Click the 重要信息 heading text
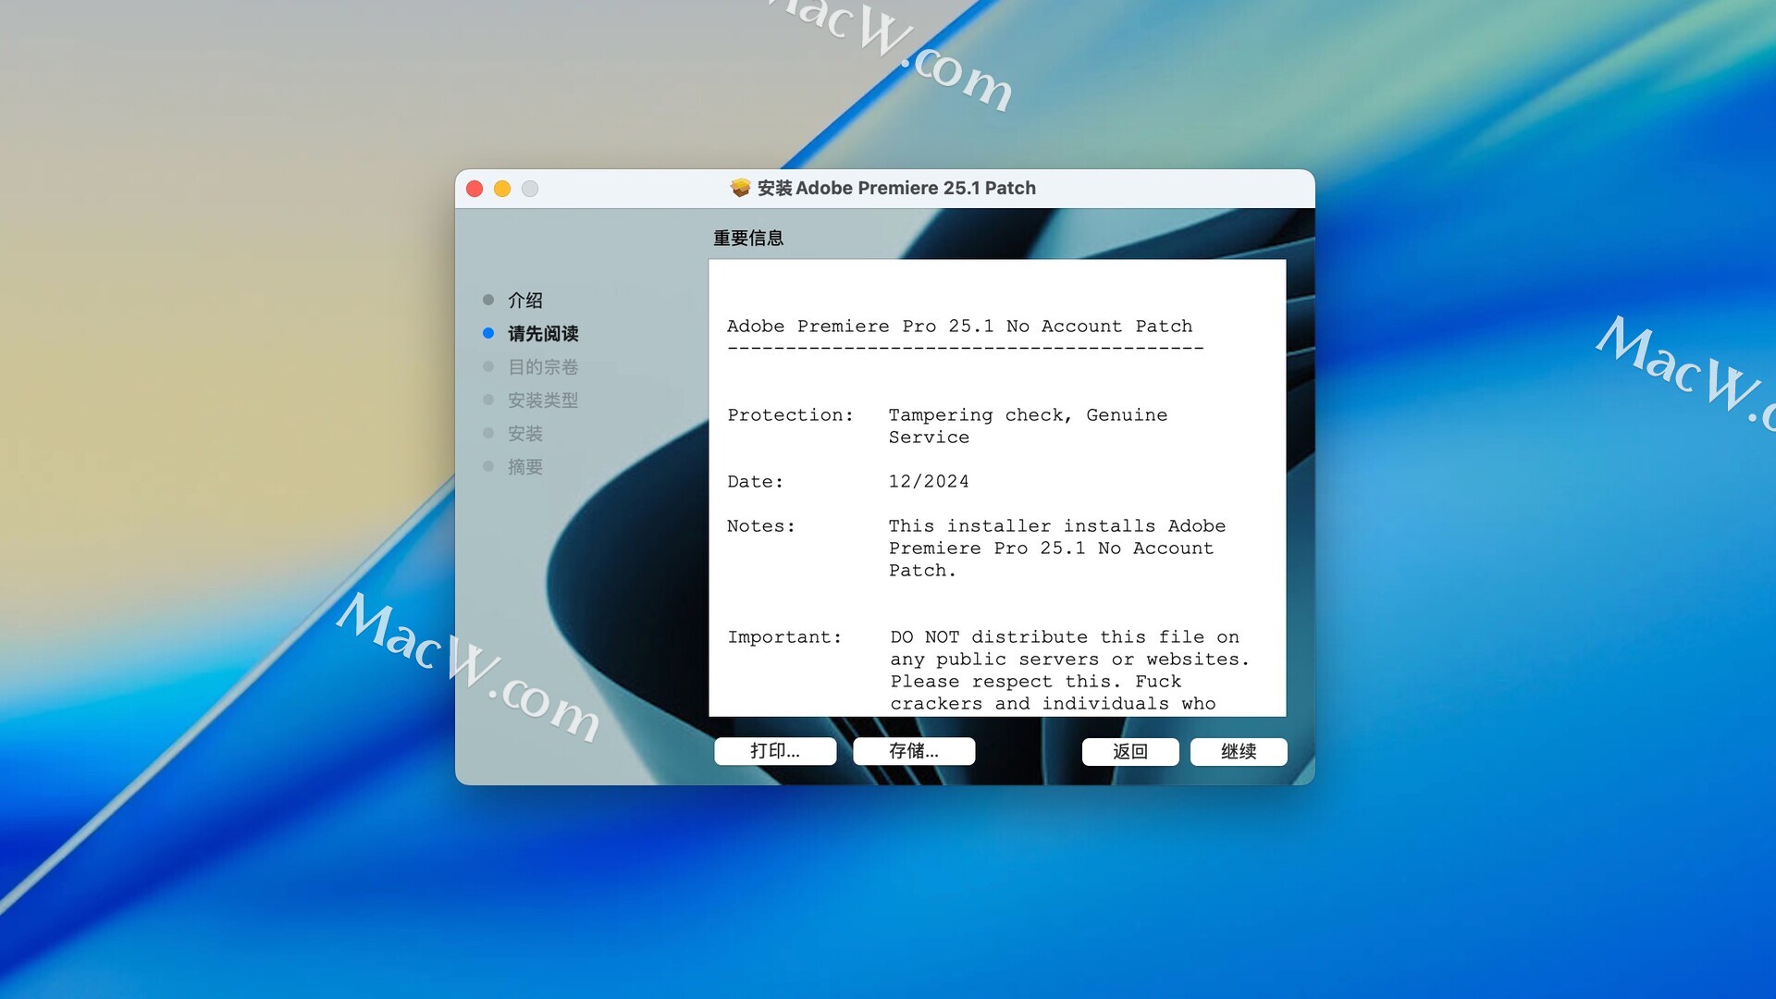1776x999 pixels. [x=748, y=238]
